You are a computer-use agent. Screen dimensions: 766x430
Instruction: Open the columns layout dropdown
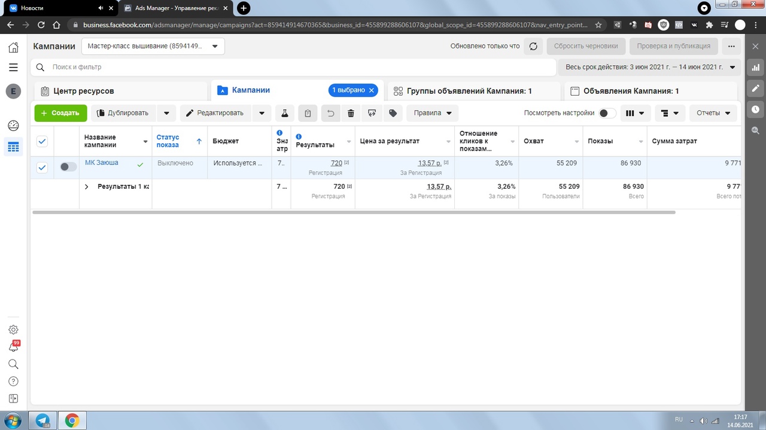(x=636, y=113)
